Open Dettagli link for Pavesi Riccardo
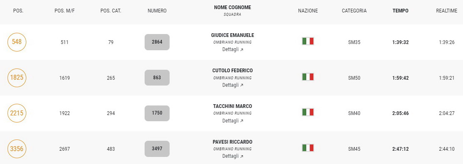This screenshot has height=164, width=463. tap(233, 157)
